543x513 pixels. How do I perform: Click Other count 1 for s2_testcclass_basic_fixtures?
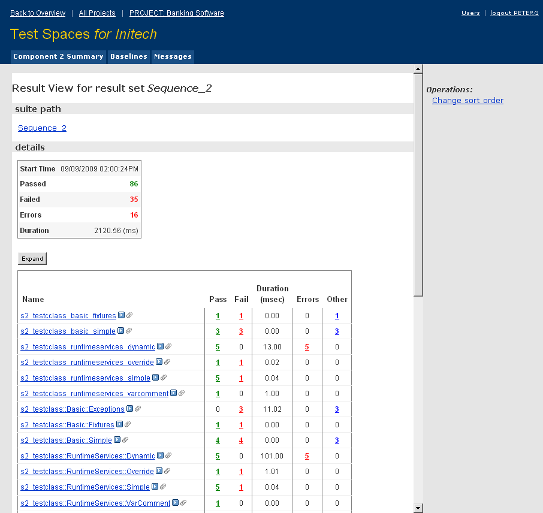tap(337, 316)
